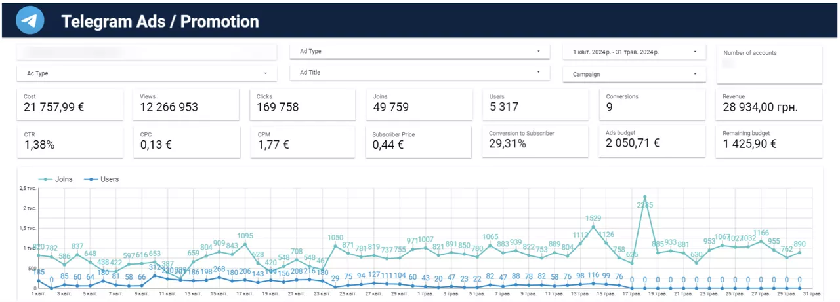Click the Telegram Ads / Promotion title
The height and width of the screenshot is (302, 840).
click(x=160, y=22)
